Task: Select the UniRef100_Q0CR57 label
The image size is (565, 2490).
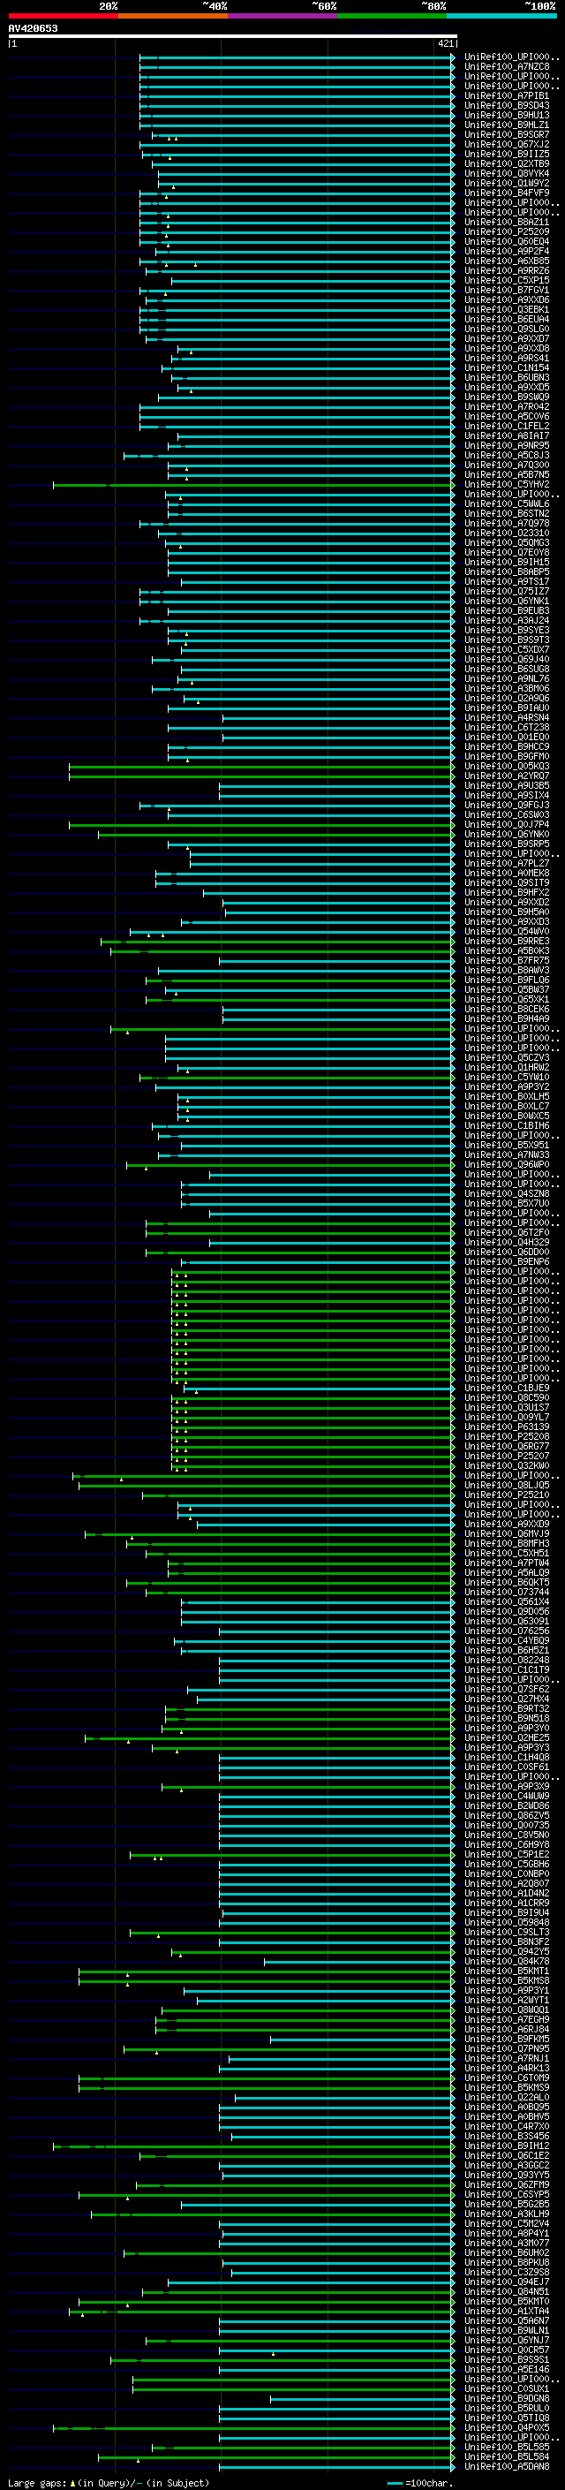Action: pyautogui.click(x=507, y=2350)
